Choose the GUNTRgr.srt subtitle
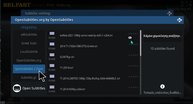Screen dimensions: 193x104 coord(93,57)
